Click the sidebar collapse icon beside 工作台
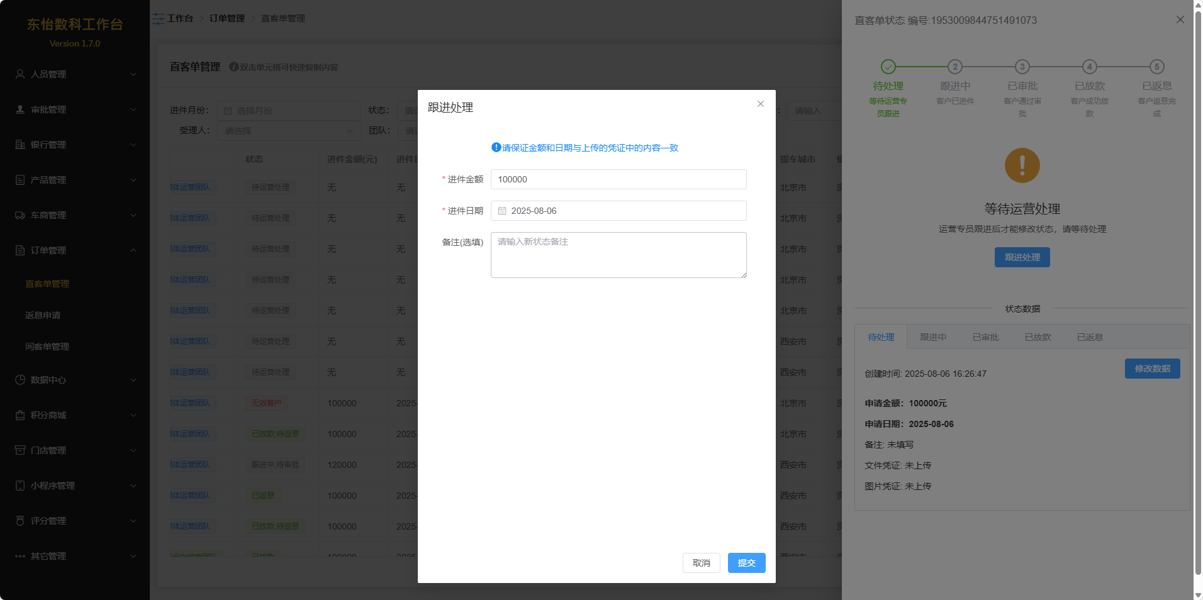This screenshot has height=600, width=1203. [159, 19]
